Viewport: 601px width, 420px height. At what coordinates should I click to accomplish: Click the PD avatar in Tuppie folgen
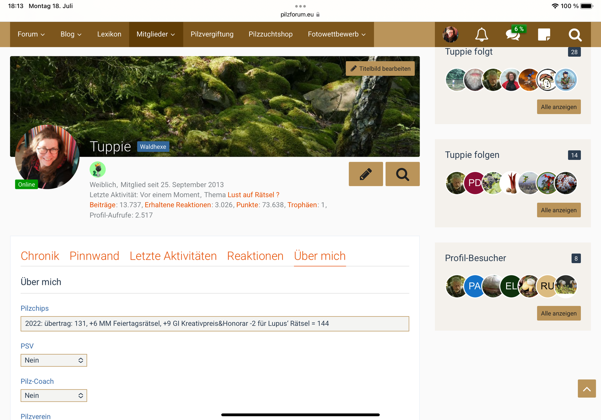point(474,183)
